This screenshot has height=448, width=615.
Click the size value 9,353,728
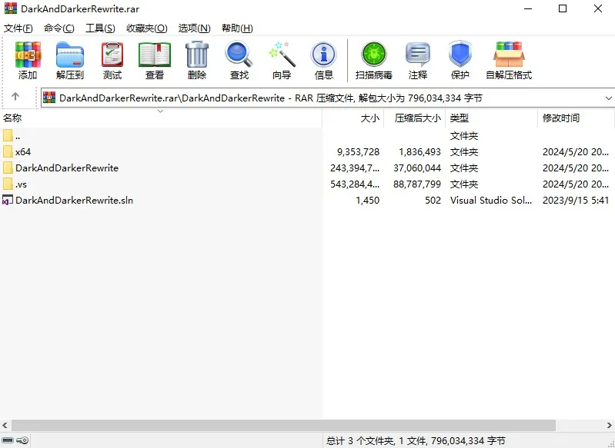358,152
